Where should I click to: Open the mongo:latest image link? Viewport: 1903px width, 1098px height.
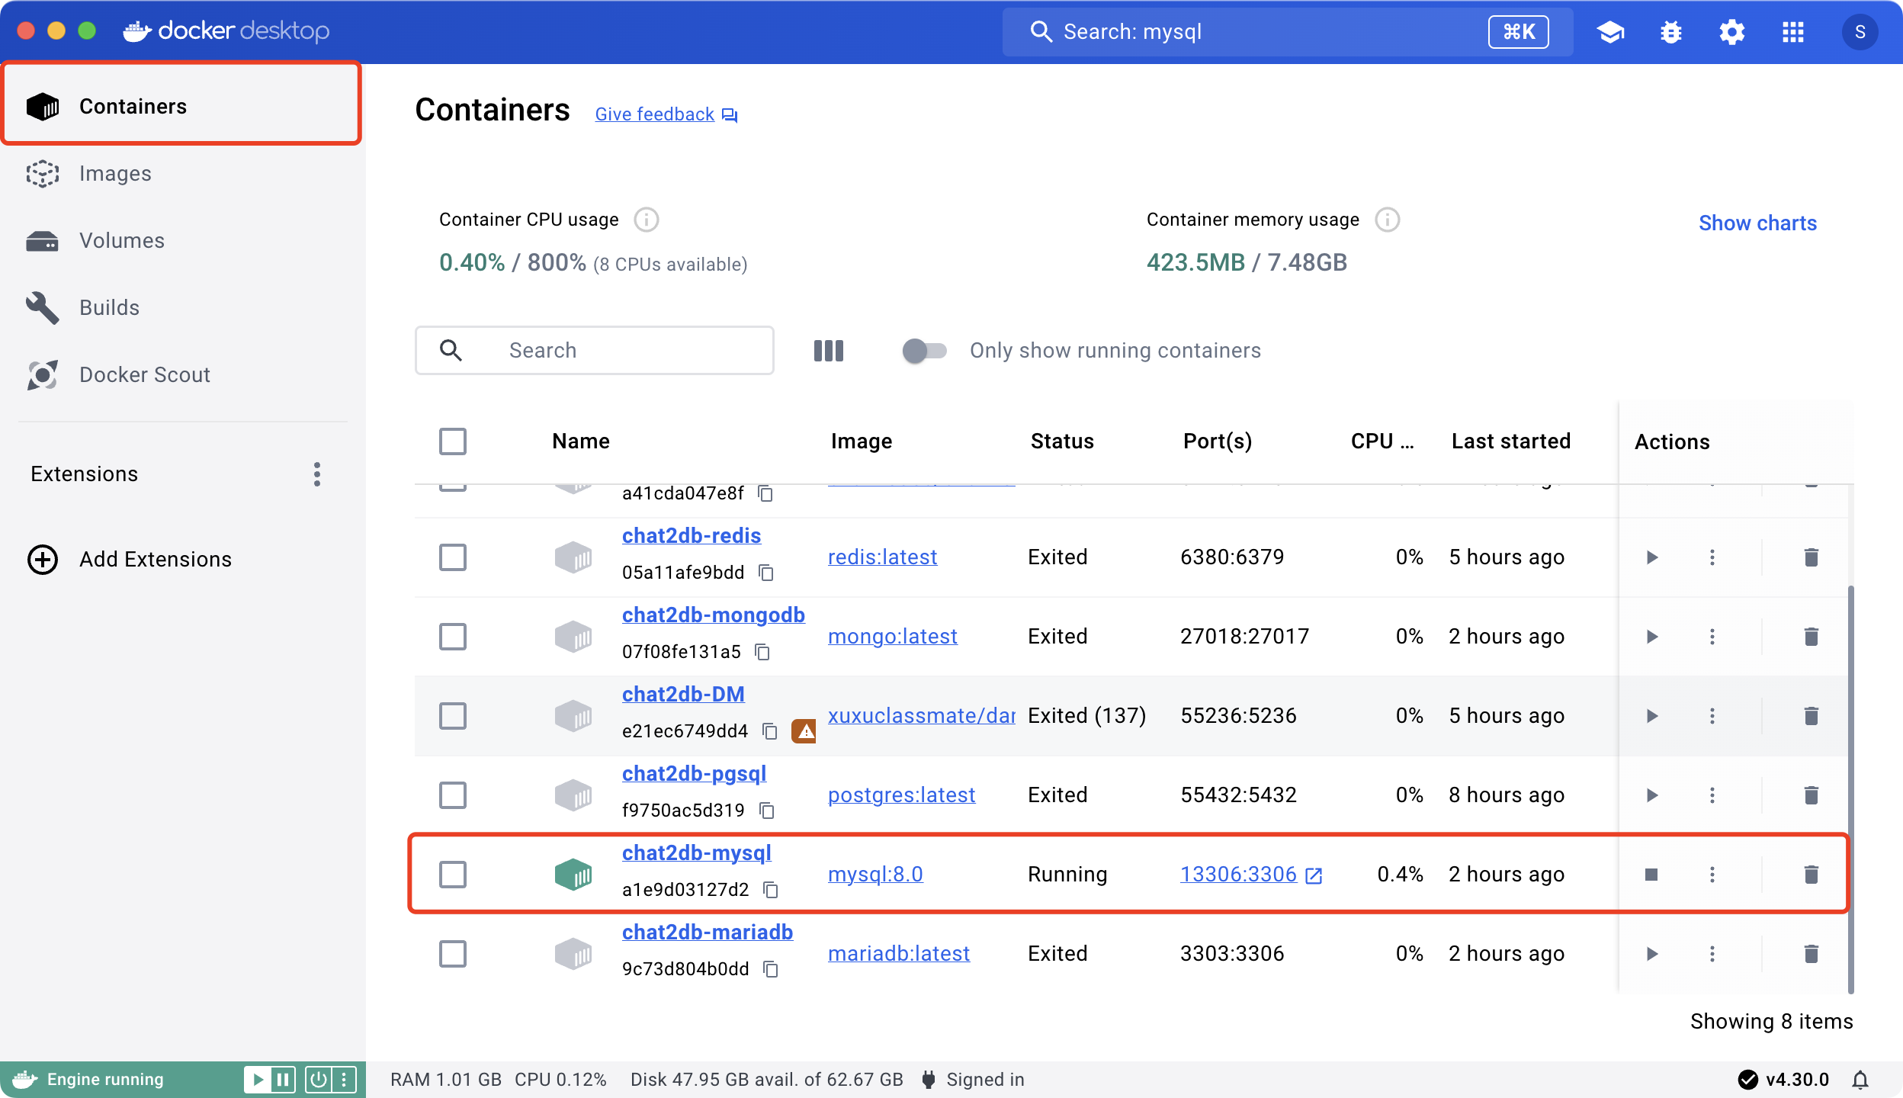point(892,637)
